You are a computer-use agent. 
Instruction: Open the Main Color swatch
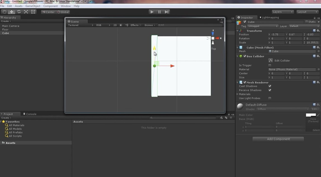pyautogui.click(x=311, y=115)
